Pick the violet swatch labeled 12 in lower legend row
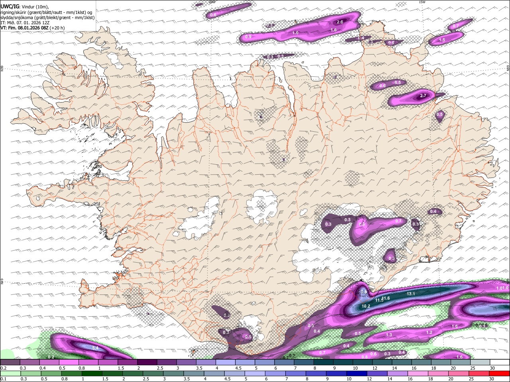The height and width of the screenshot is (382, 510). (x=377, y=373)
